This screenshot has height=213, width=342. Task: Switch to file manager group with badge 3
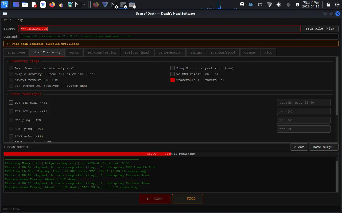[132, 4]
